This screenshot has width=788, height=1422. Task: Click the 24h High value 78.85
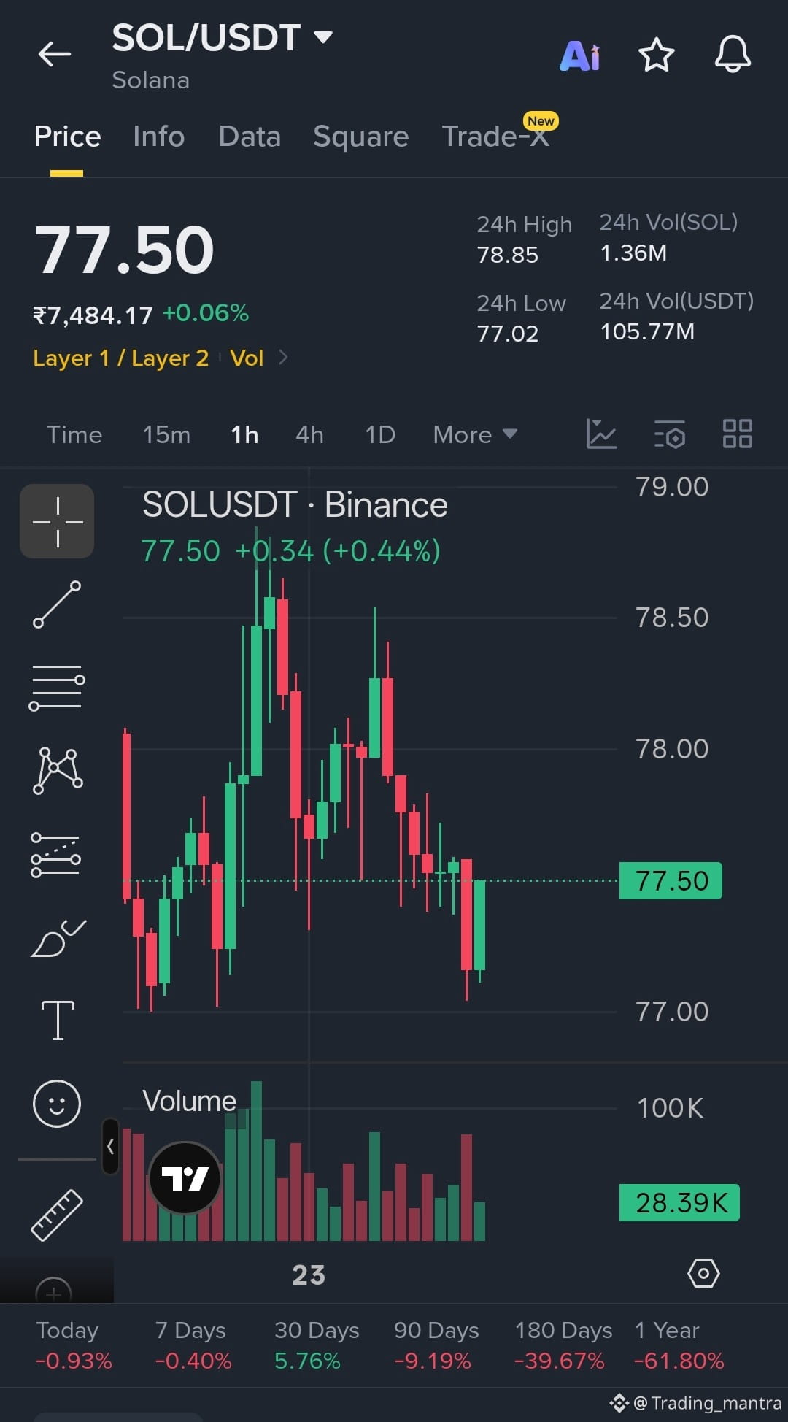point(507,255)
